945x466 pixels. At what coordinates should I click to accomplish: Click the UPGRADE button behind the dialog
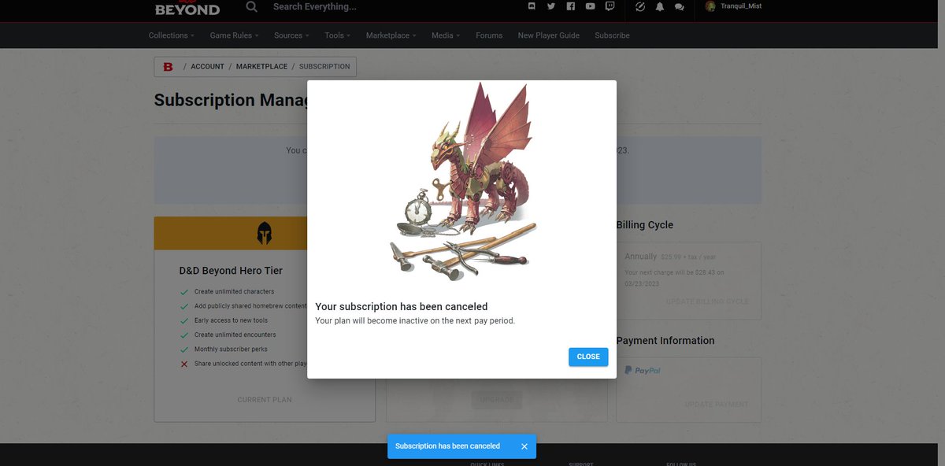point(497,400)
